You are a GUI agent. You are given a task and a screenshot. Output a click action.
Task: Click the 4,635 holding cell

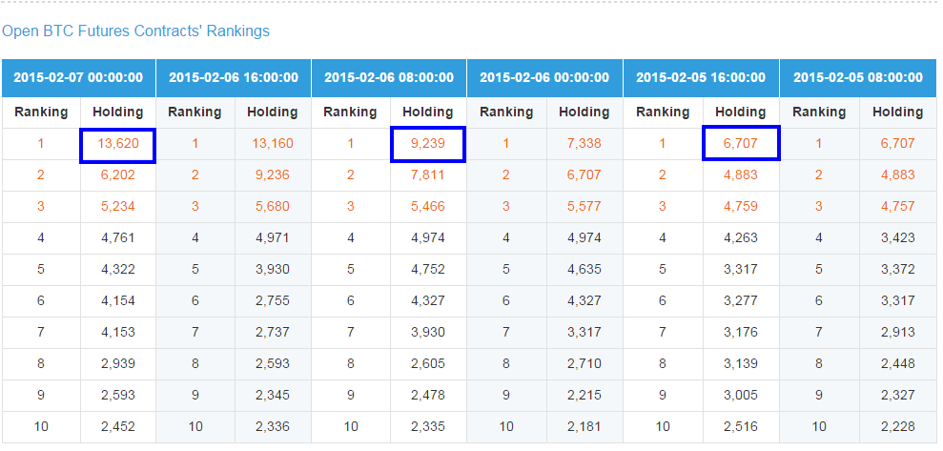click(584, 270)
